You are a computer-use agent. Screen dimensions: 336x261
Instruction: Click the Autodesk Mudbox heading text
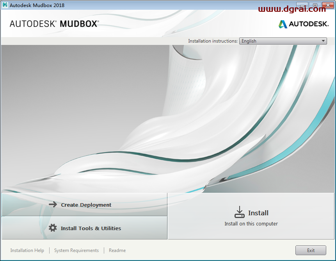click(x=54, y=24)
